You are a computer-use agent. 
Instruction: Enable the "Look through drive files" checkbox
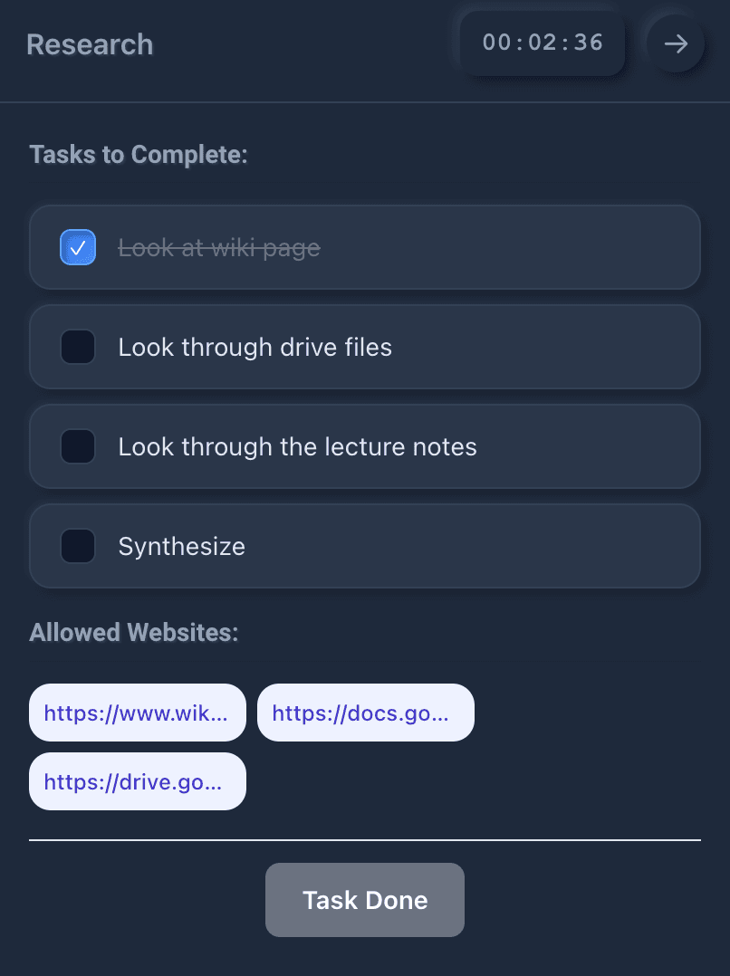(78, 347)
